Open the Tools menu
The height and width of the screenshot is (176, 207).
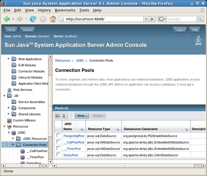(x=84, y=10)
